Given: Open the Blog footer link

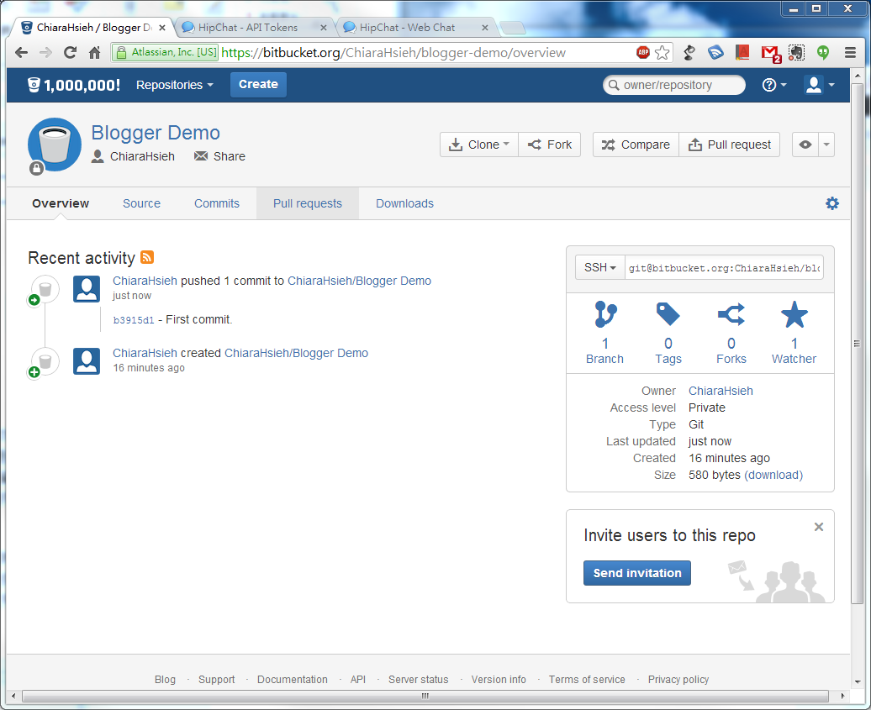Looking at the screenshot, I should pyautogui.click(x=165, y=680).
